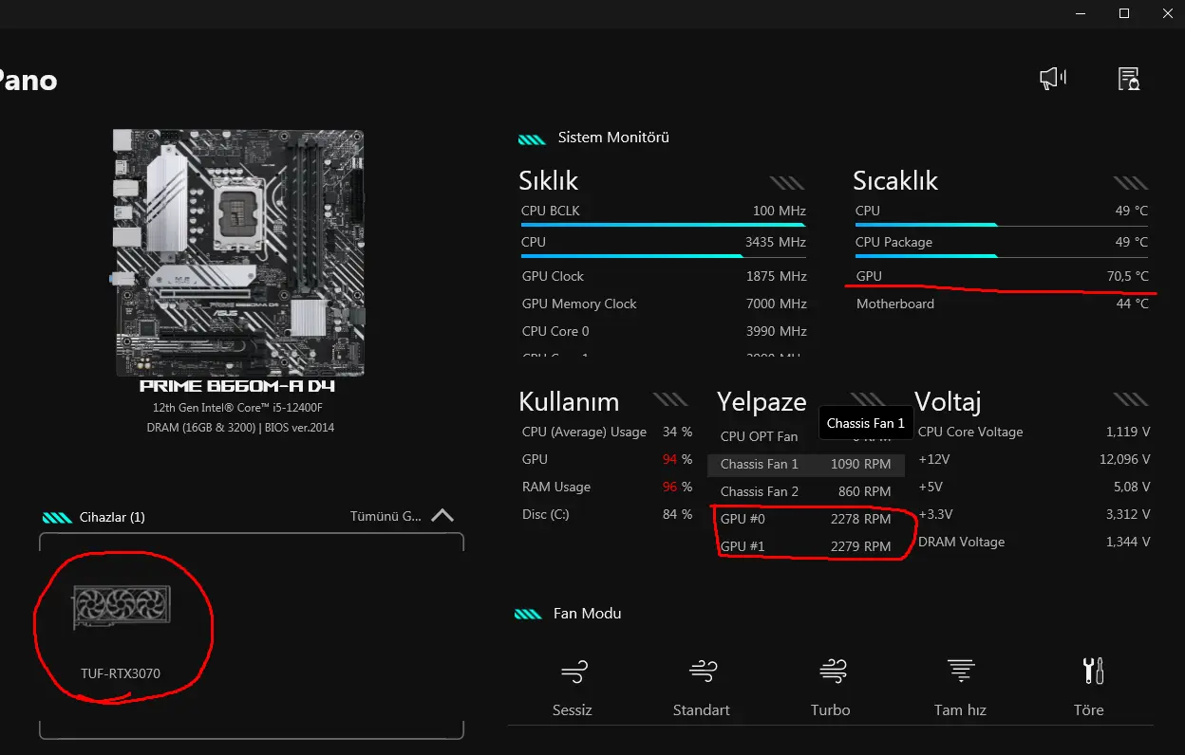Click the RAM Usage 96 % row
This screenshot has width=1185, height=755.
click(x=607, y=488)
